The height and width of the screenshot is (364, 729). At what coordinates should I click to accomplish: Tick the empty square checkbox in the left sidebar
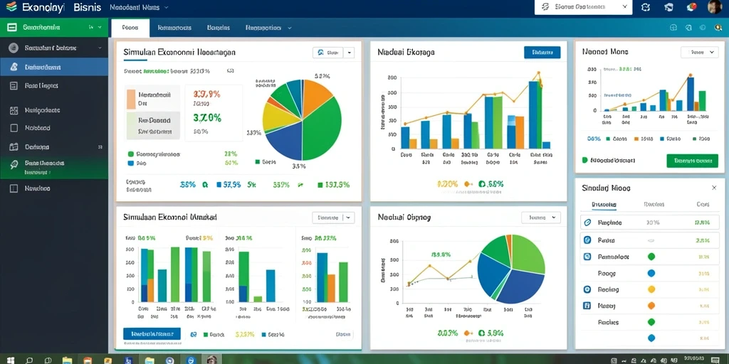pos(14,128)
